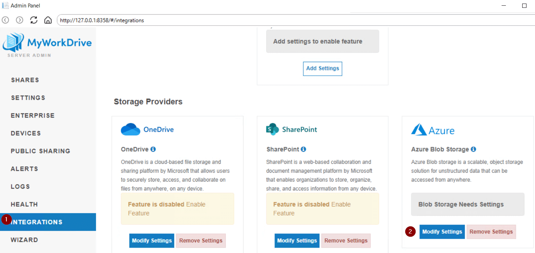The width and height of the screenshot is (535, 253).
Task: Click the SharePoint logo icon
Action: pyautogui.click(x=272, y=129)
